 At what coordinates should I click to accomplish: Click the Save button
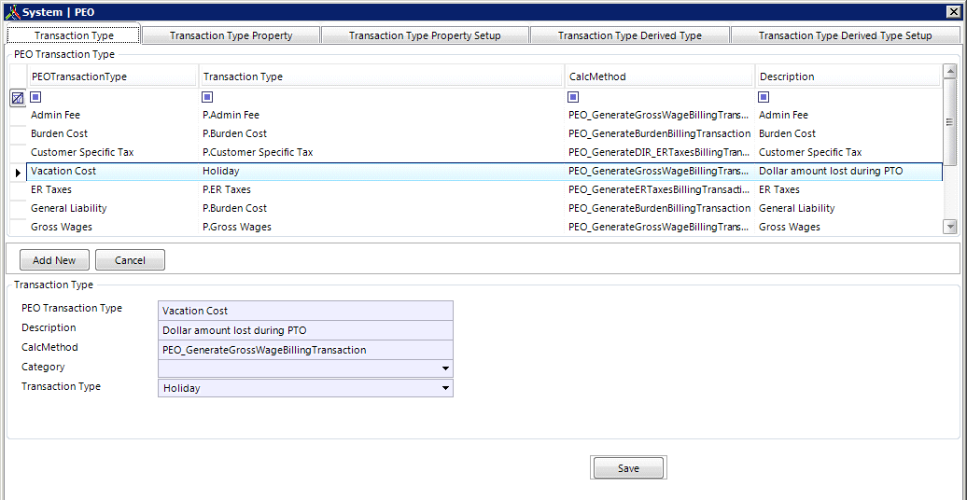628,468
